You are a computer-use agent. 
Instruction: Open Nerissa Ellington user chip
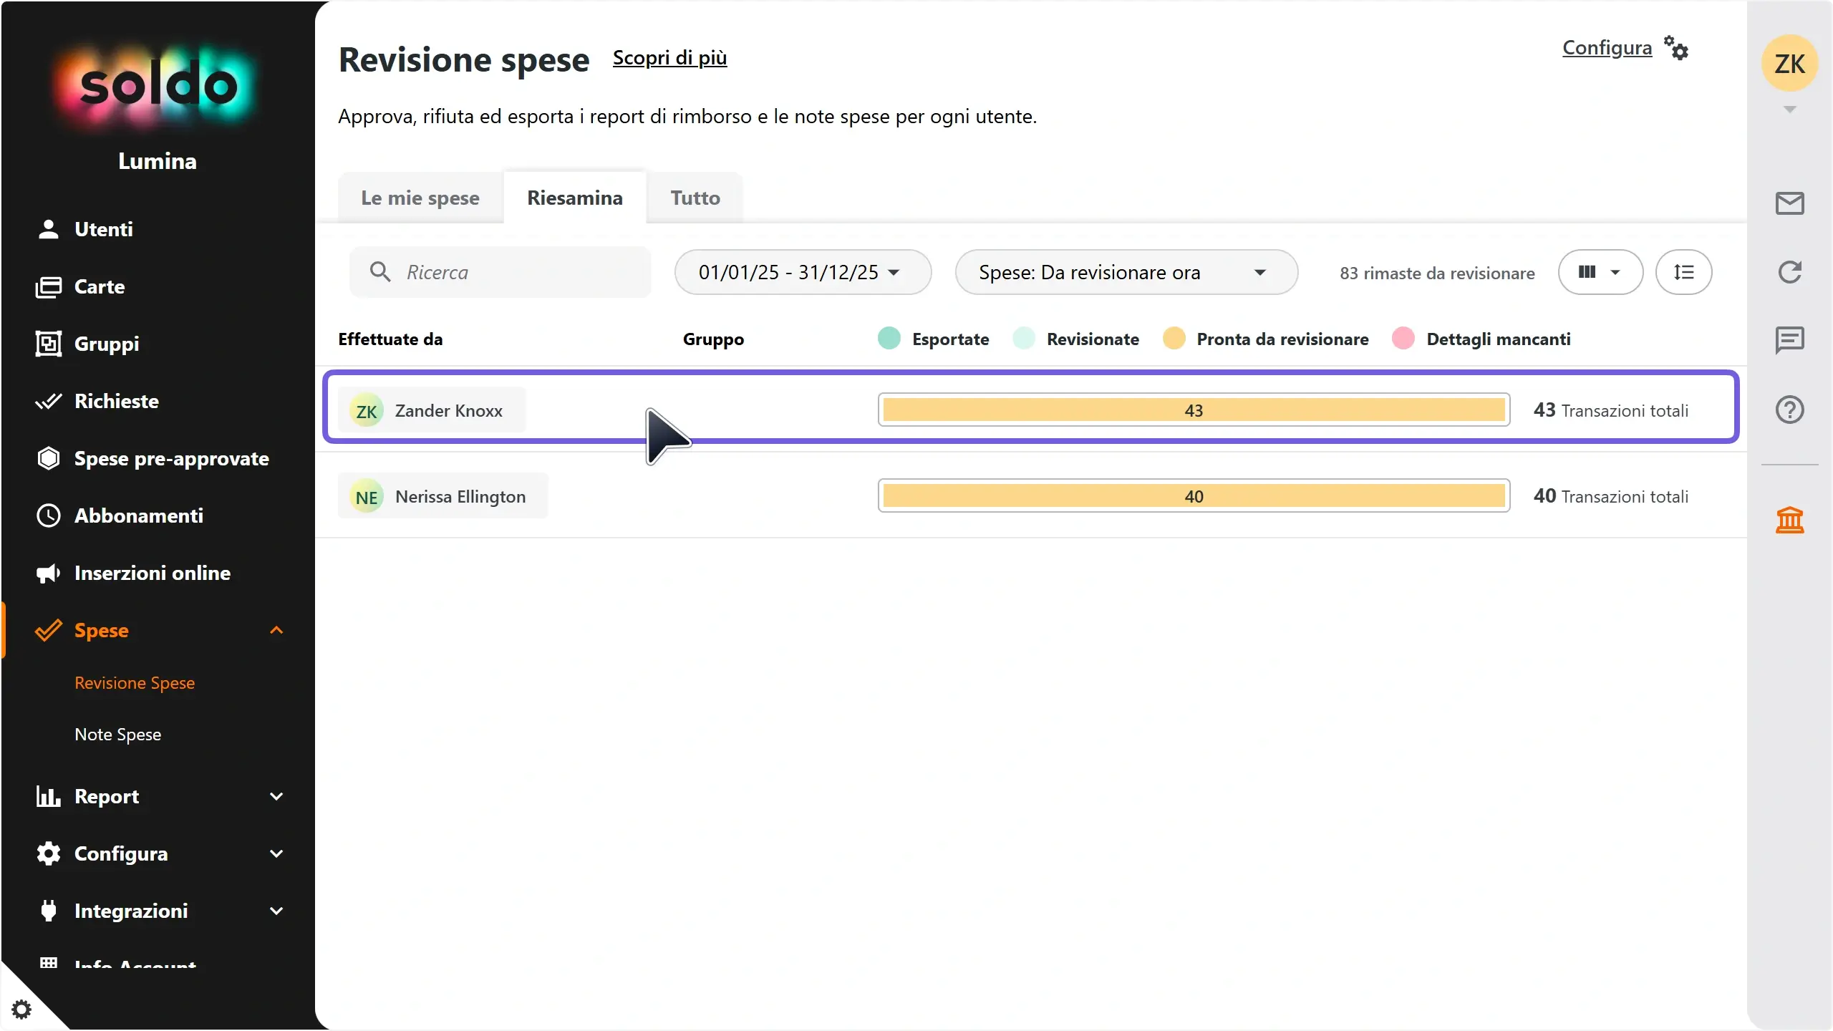[x=443, y=496]
